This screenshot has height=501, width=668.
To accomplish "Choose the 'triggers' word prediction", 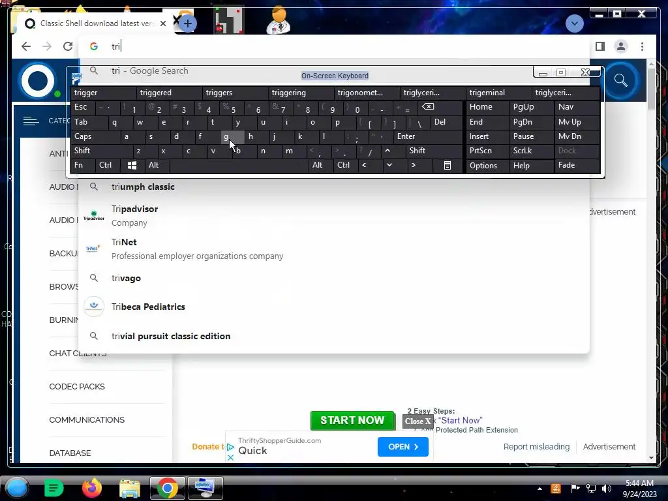I will [235, 93].
